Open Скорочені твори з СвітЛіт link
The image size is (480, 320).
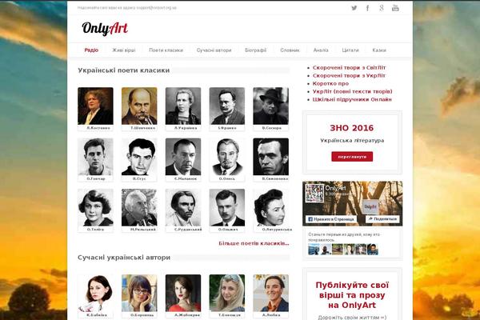coord(349,68)
